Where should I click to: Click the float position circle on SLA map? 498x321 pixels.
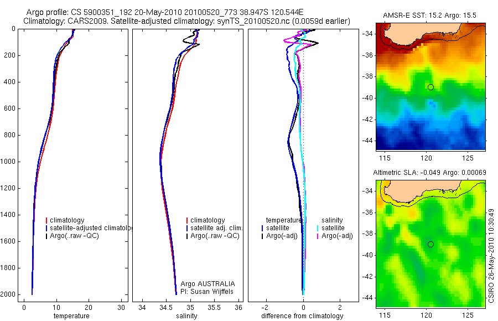point(430,245)
